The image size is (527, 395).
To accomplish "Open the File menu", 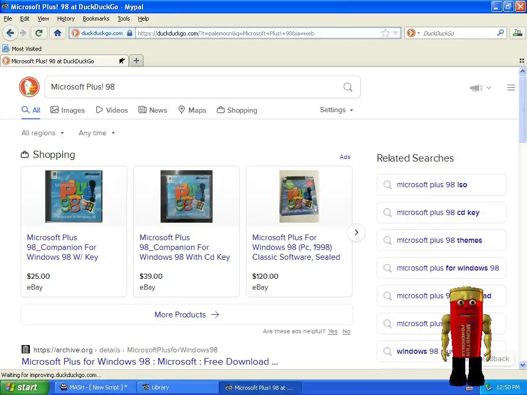I will click(8, 19).
